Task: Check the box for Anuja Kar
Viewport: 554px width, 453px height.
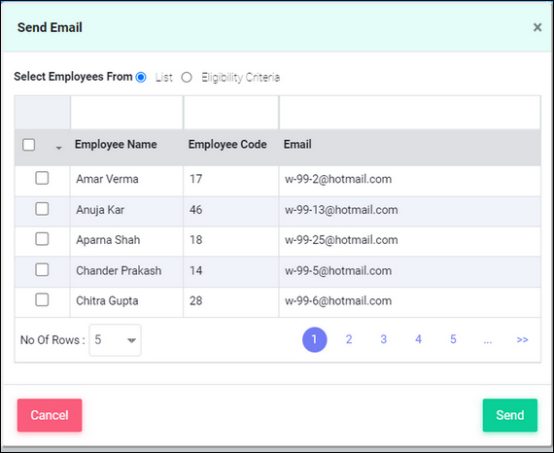Action: coord(42,209)
